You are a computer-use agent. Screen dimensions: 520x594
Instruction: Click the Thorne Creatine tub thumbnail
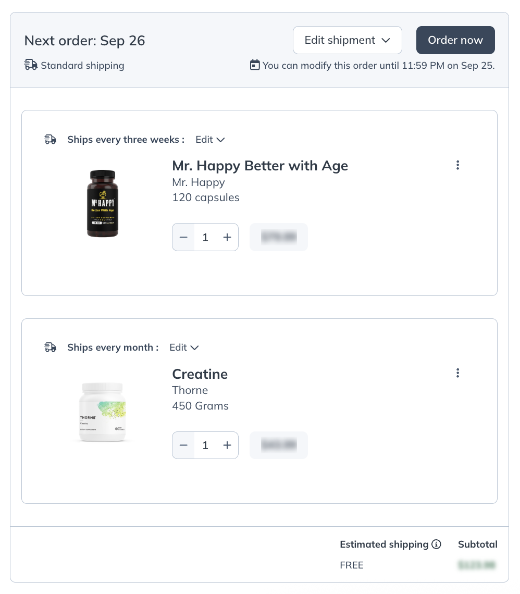(102, 412)
